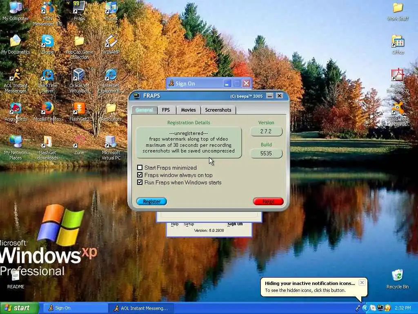Switch to the FPS tab
418x314 pixels.
coord(166,110)
